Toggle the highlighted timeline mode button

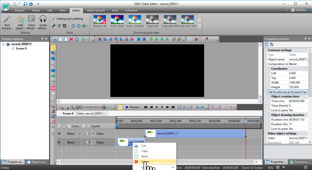(x=120, y=107)
